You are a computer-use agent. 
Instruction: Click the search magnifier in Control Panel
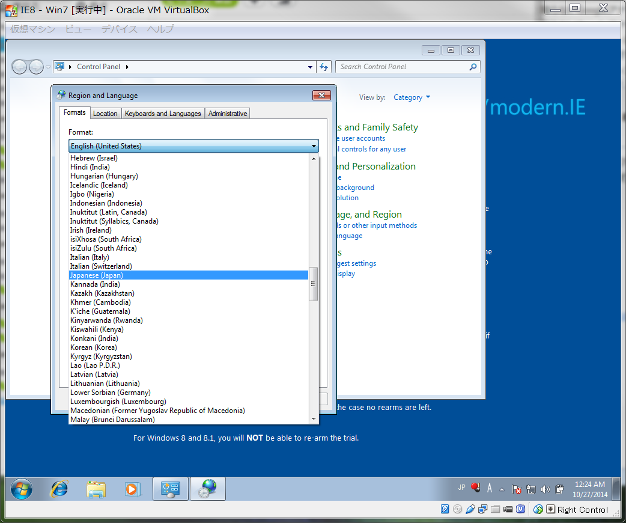pos(473,67)
